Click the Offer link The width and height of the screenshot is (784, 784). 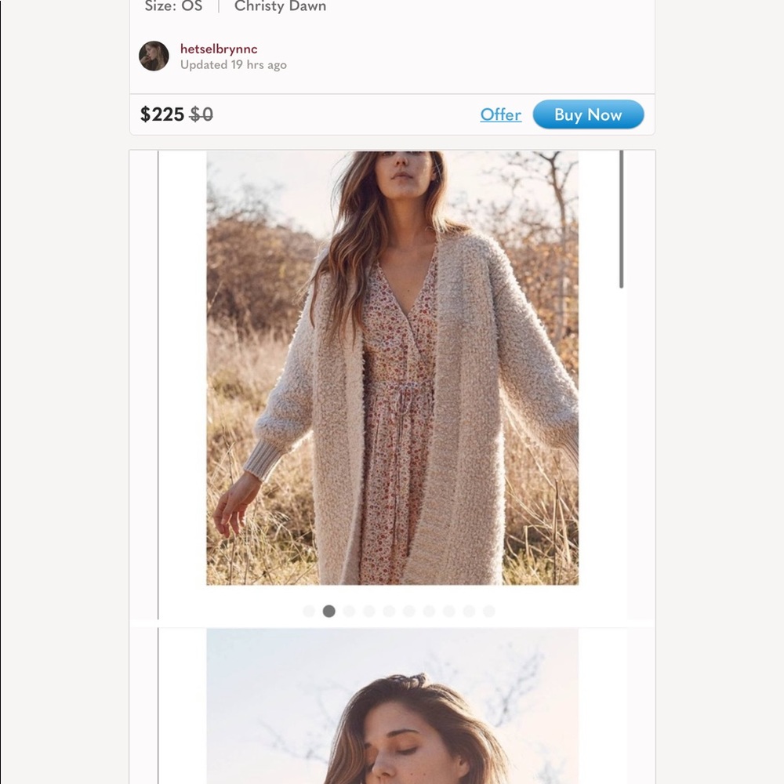coord(500,114)
